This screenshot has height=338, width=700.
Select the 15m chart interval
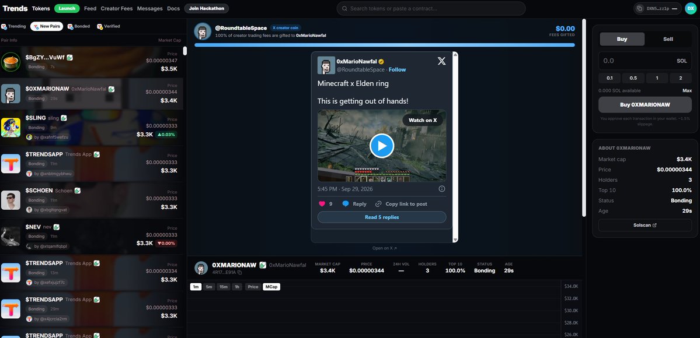pos(223,287)
